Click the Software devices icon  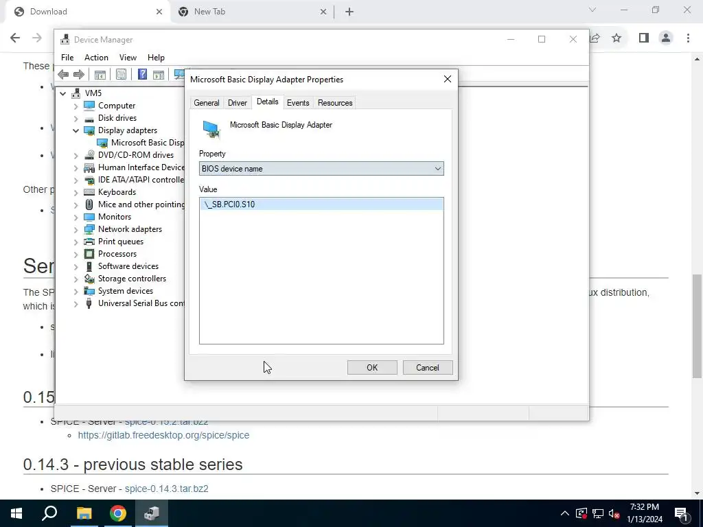click(89, 266)
